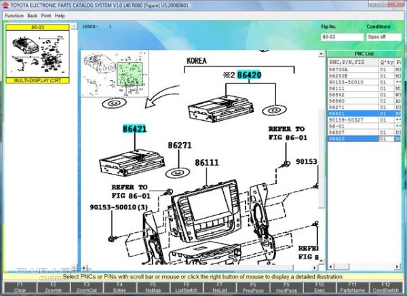407x296 pixels.
Task: Click the F4 Entire view button
Action: [x=119, y=287]
